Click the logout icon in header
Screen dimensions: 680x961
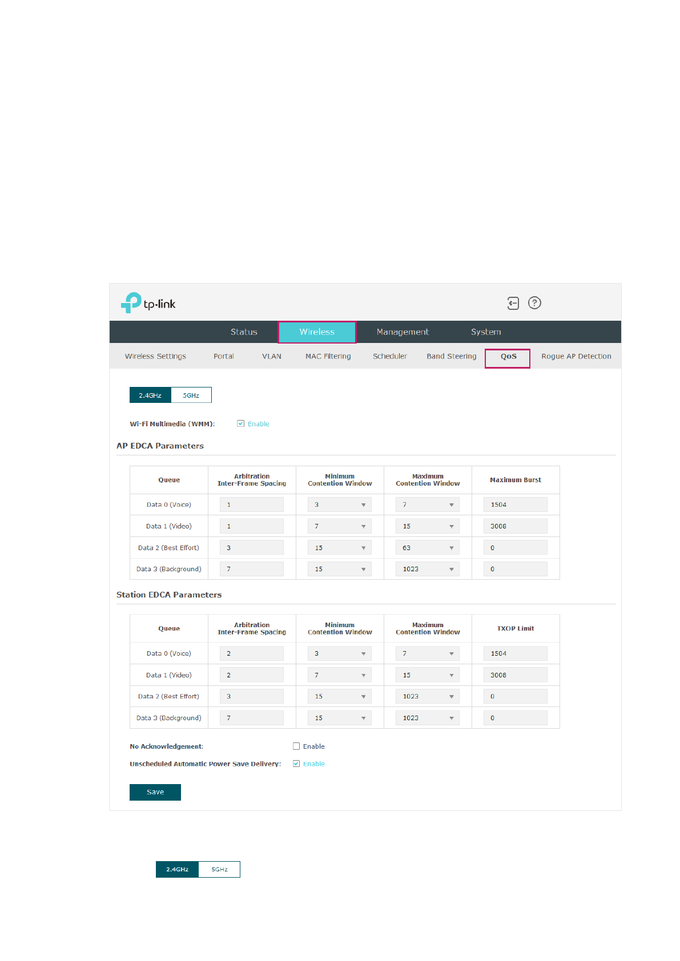tap(513, 303)
